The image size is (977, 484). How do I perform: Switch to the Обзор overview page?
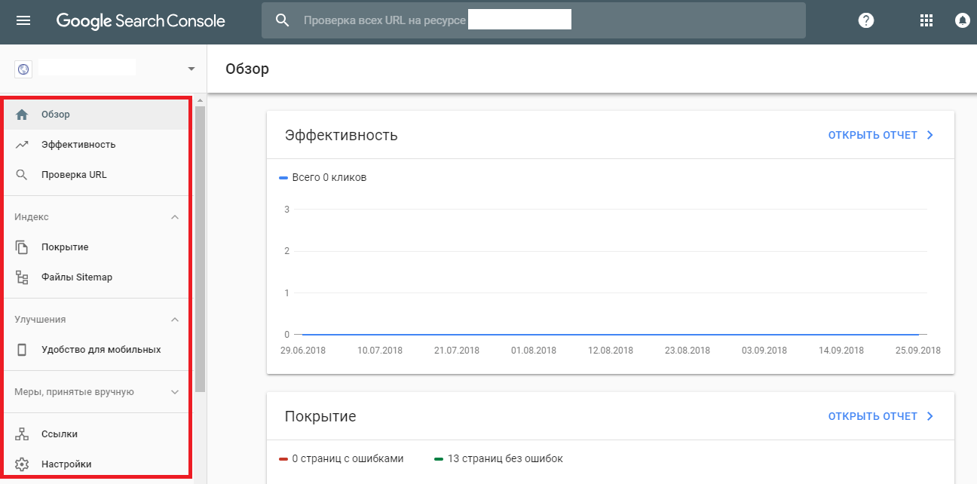(57, 114)
